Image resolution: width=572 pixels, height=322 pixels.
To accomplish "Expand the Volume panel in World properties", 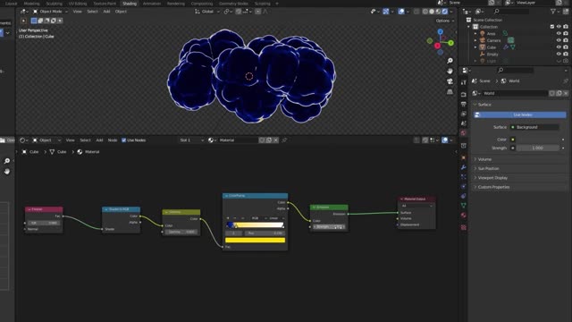I will (x=484, y=159).
